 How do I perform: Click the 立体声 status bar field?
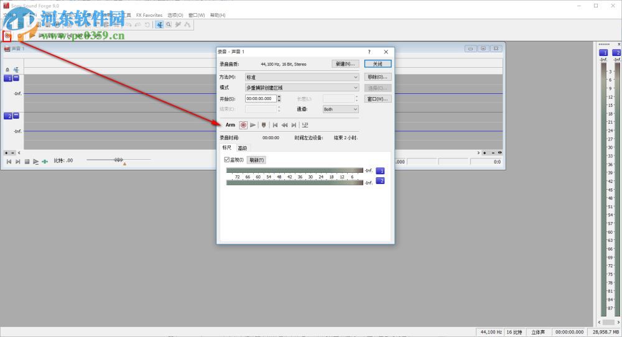point(538,332)
